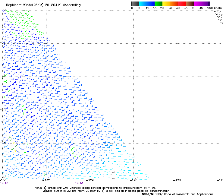Click the brown 35-40 knots legend swatch

190,4
